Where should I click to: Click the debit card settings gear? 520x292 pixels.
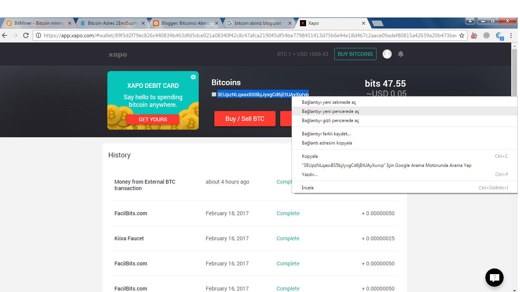tap(193, 77)
